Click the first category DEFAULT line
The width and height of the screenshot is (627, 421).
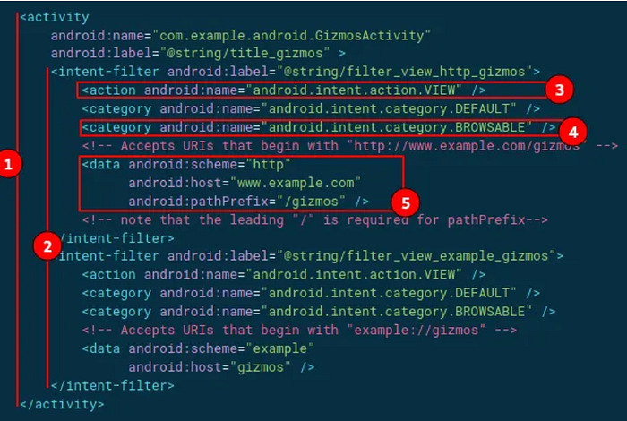coord(311,108)
